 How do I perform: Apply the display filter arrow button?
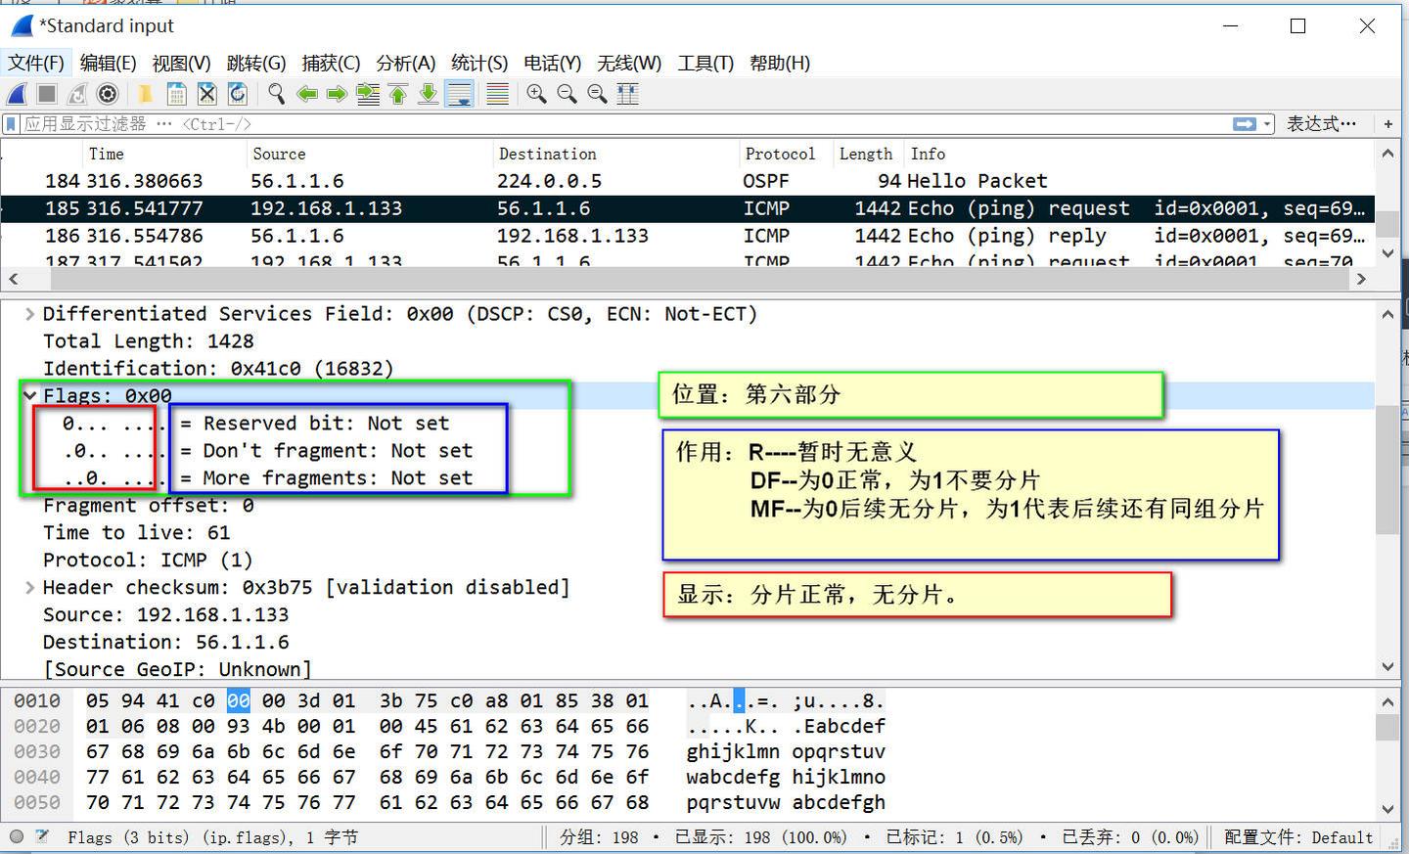1245,124
